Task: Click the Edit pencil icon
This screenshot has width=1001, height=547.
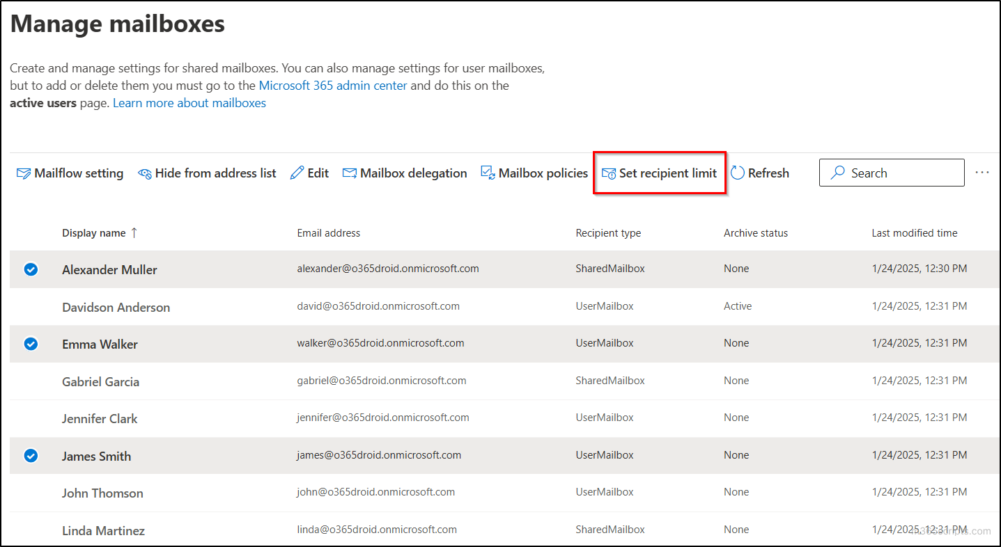Action: coord(295,173)
